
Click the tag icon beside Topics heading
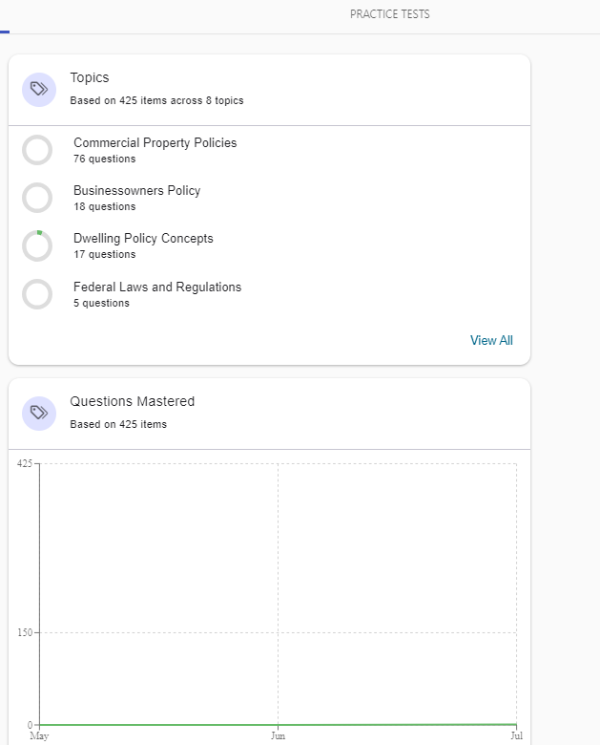(39, 90)
